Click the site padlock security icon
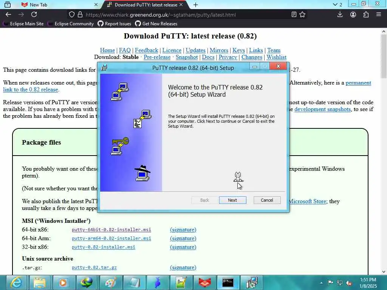Screen dimensions: 387x290 coord(80,15)
